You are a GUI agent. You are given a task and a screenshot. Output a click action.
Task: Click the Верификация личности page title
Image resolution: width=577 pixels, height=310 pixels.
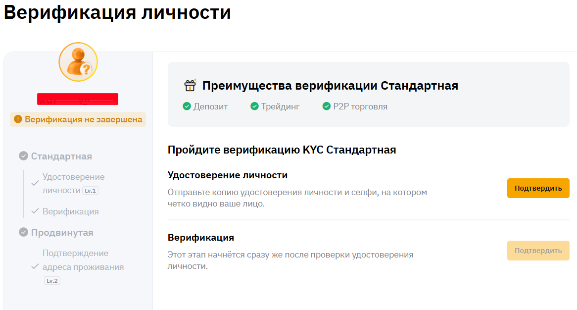click(x=117, y=12)
